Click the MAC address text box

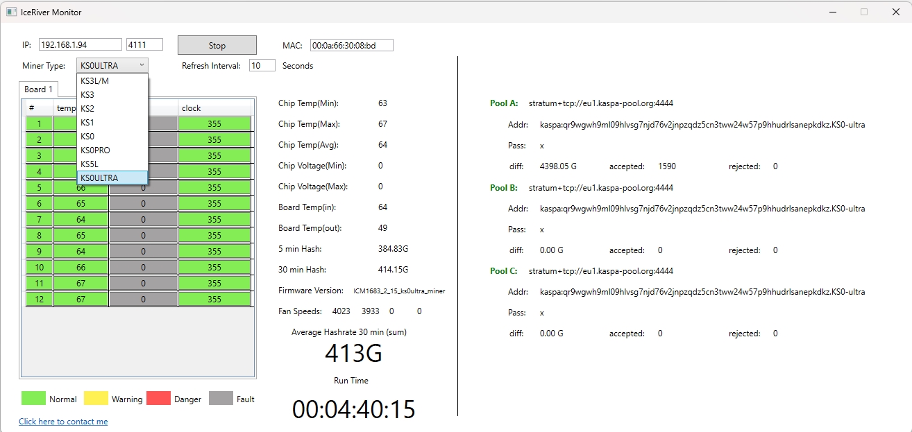coord(351,45)
